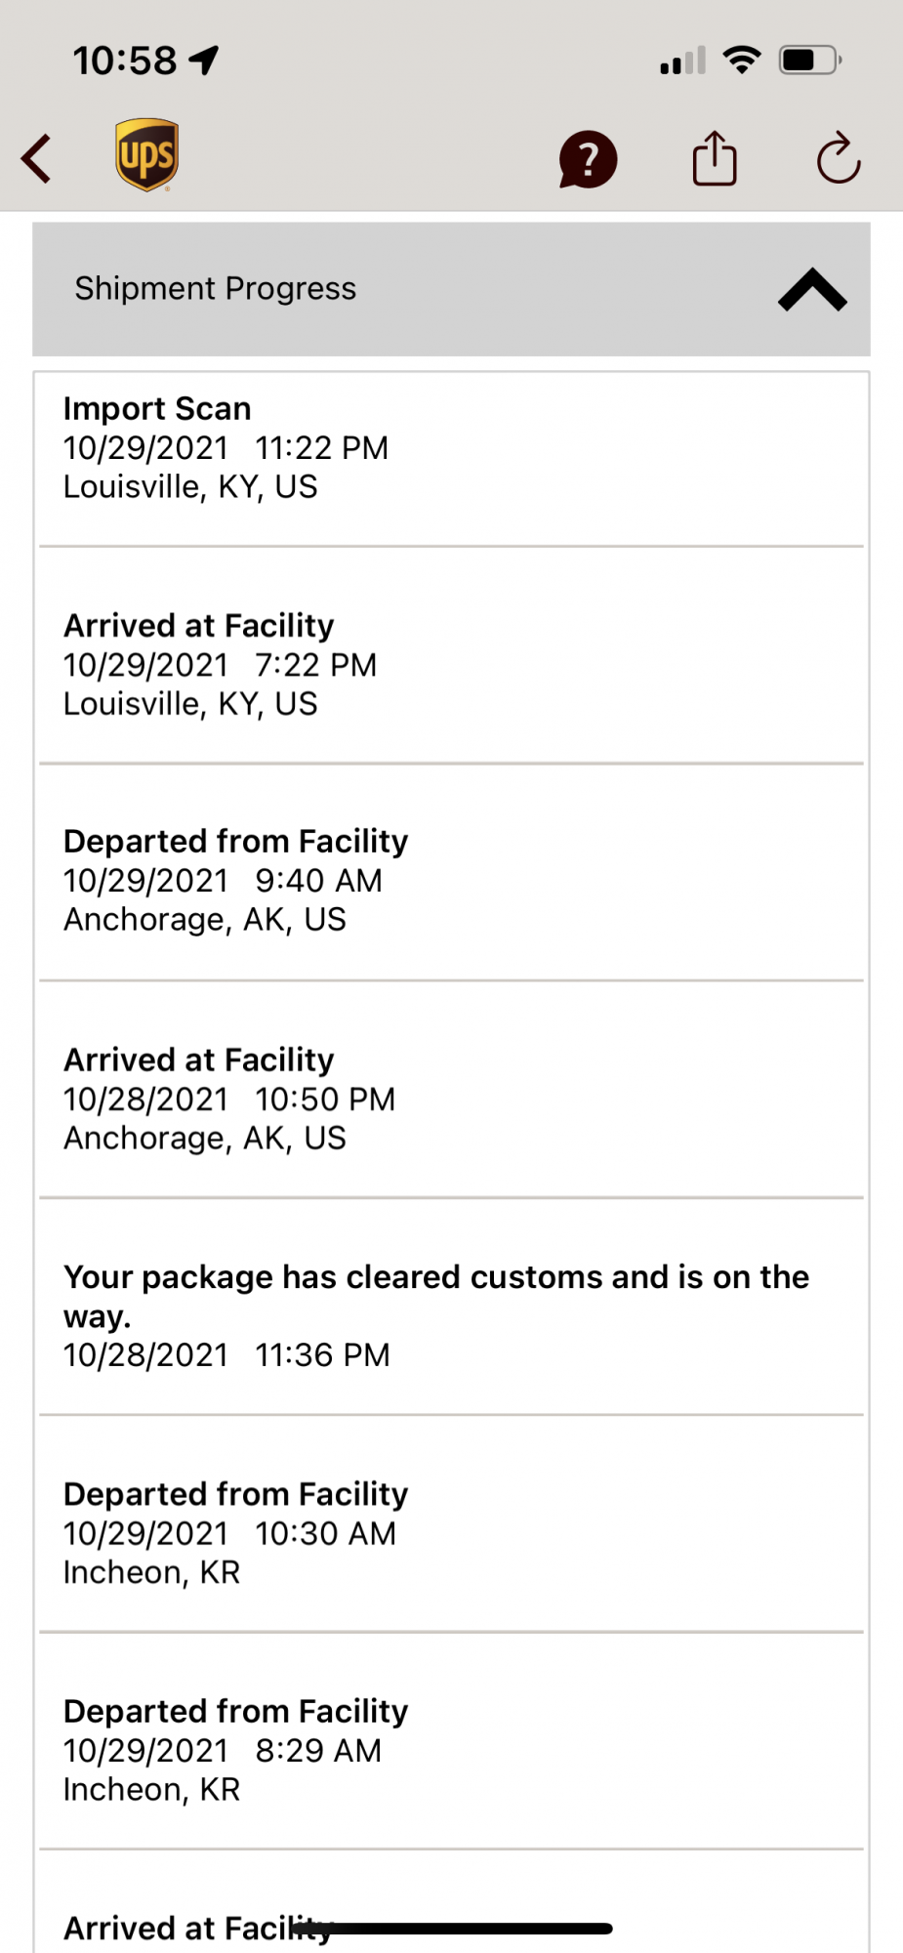903x1953 pixels.
Task: Tap the 10:58 clock in status bar
Action: click(x=125, y=61)
